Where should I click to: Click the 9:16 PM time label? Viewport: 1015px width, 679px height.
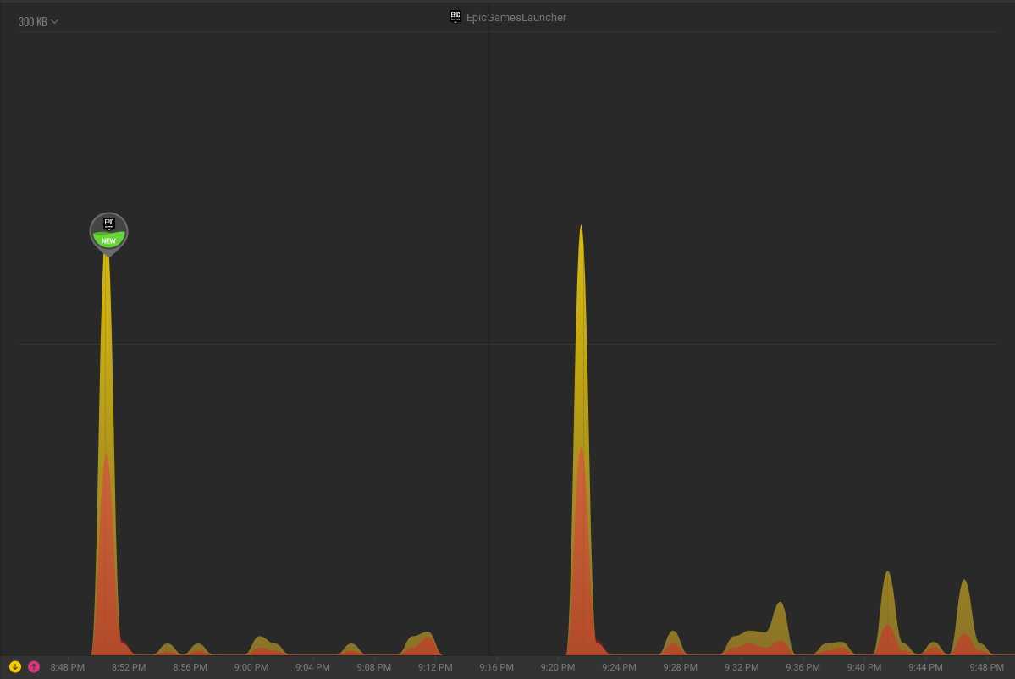[x=496, y=667]
